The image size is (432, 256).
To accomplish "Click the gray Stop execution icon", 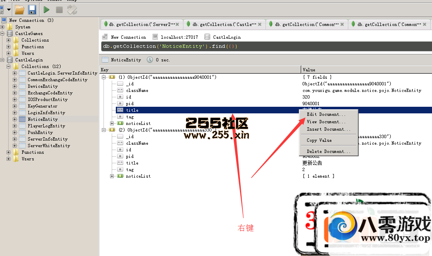I will coord(59,9).
